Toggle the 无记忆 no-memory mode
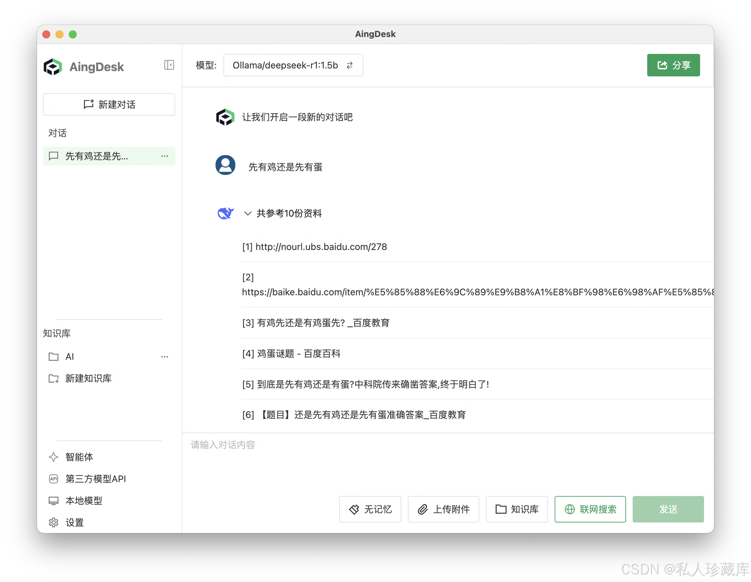The width and height of the screenshot is (751, 582). pos(370,509)
